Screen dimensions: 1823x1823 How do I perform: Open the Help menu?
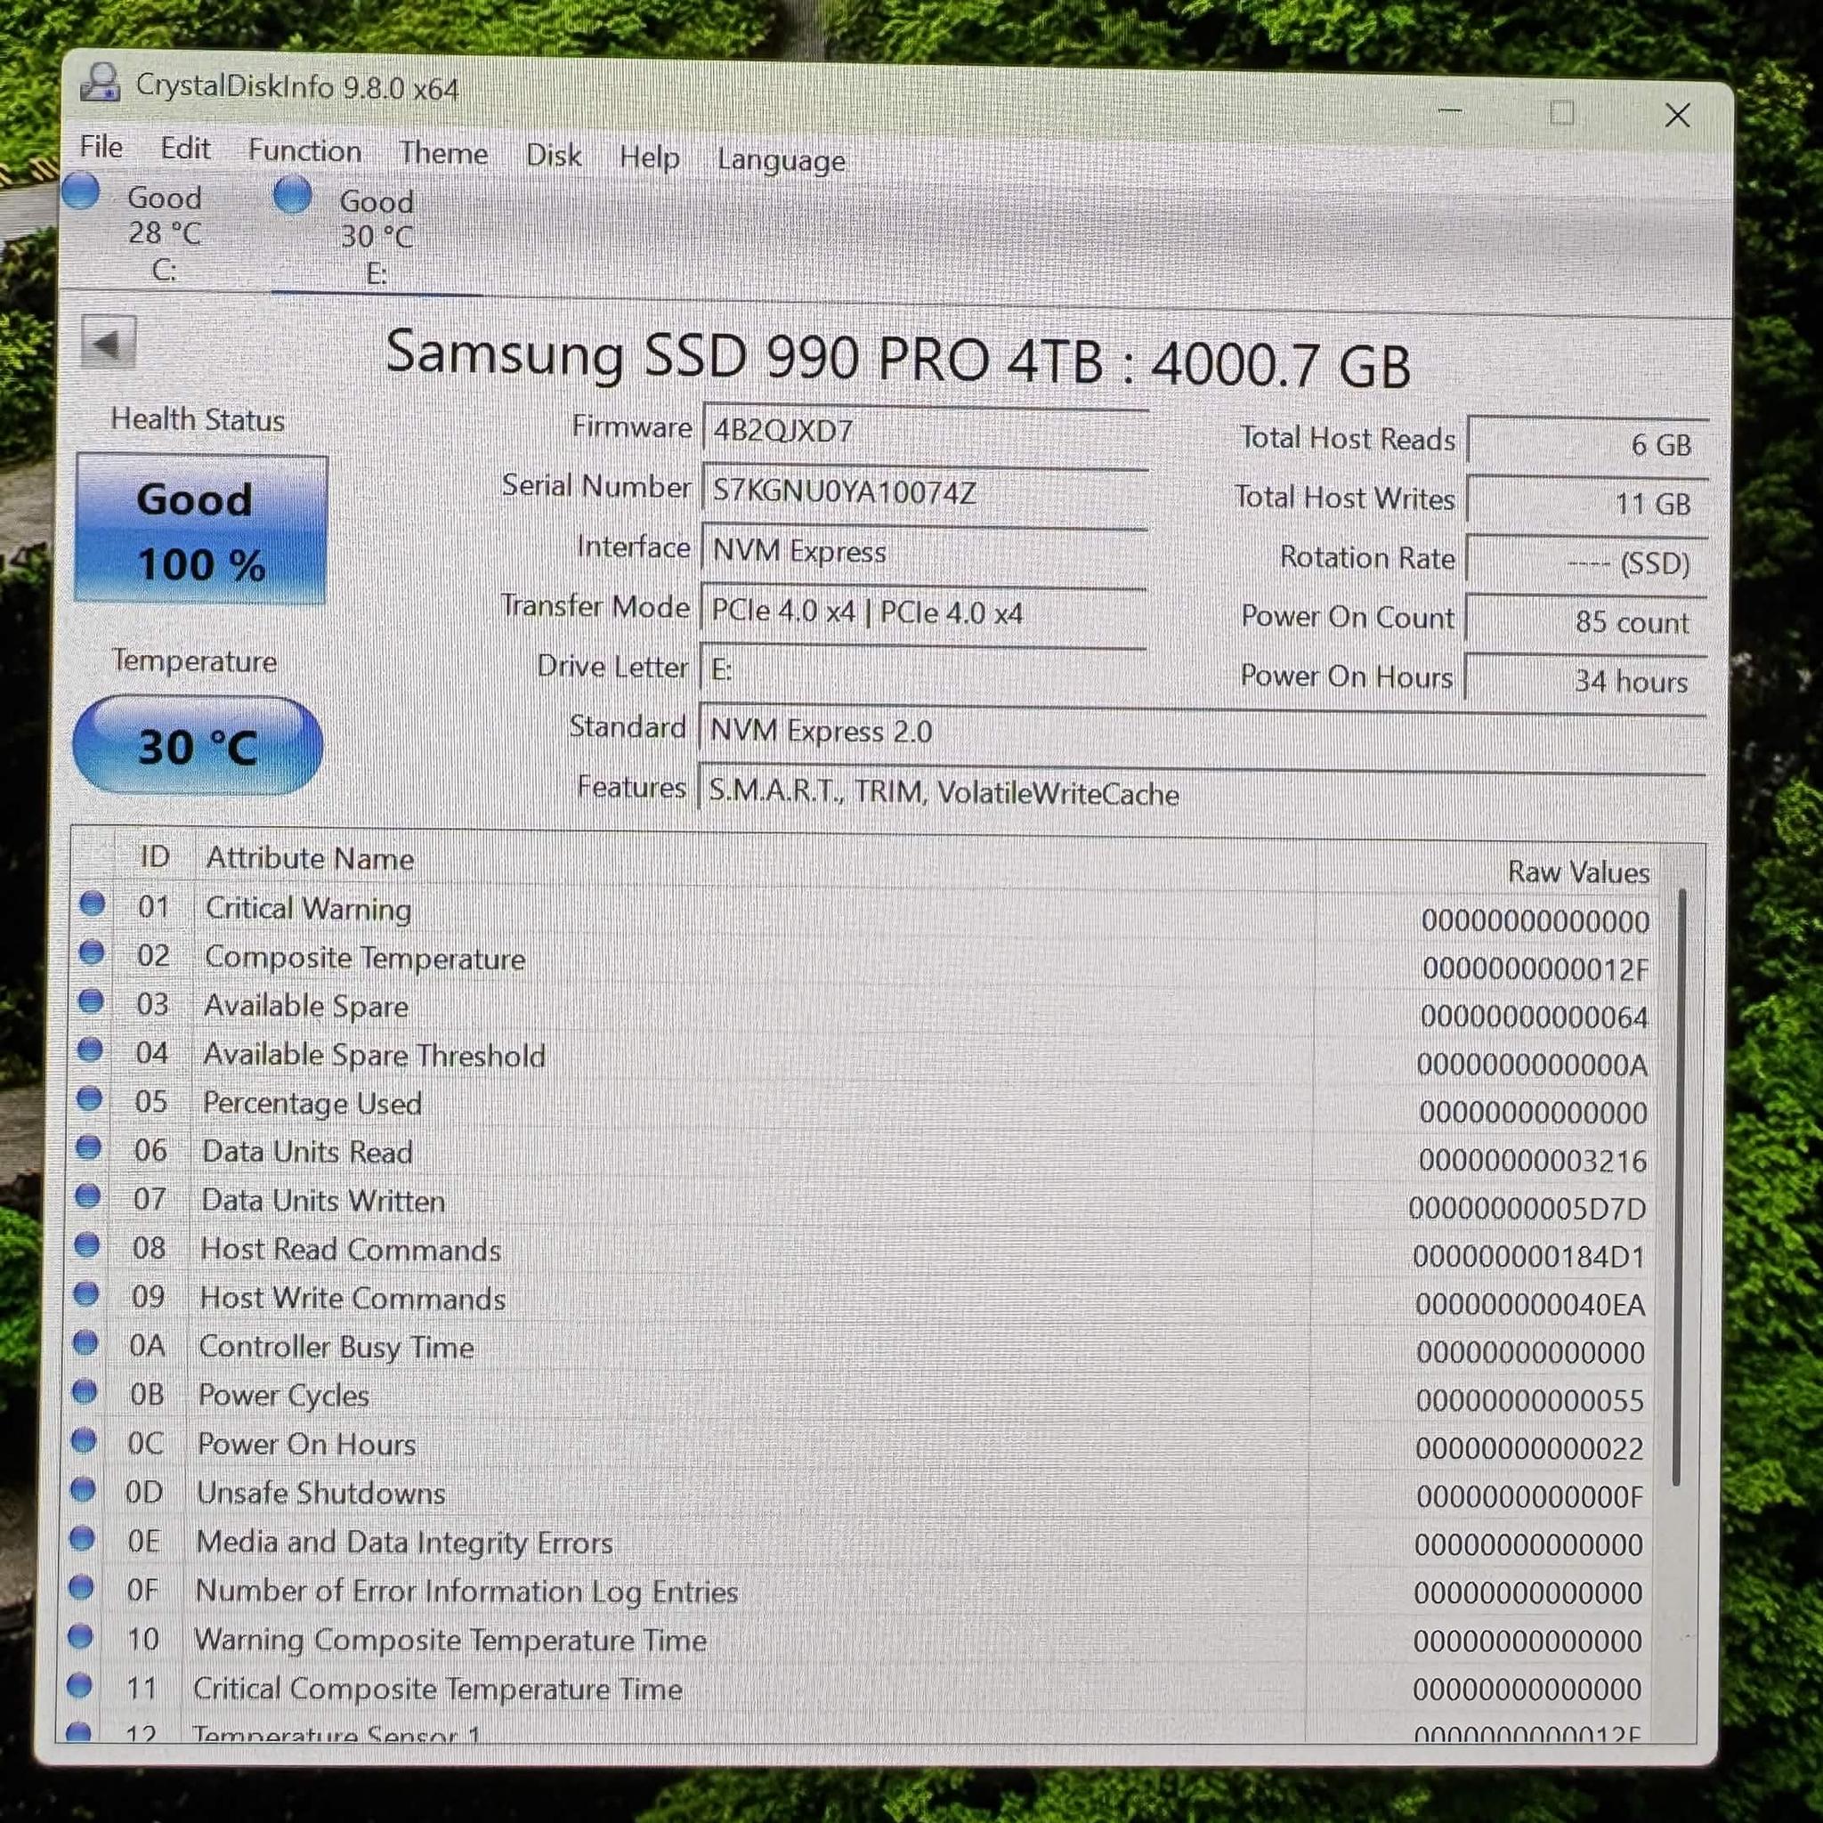point(649,157)
